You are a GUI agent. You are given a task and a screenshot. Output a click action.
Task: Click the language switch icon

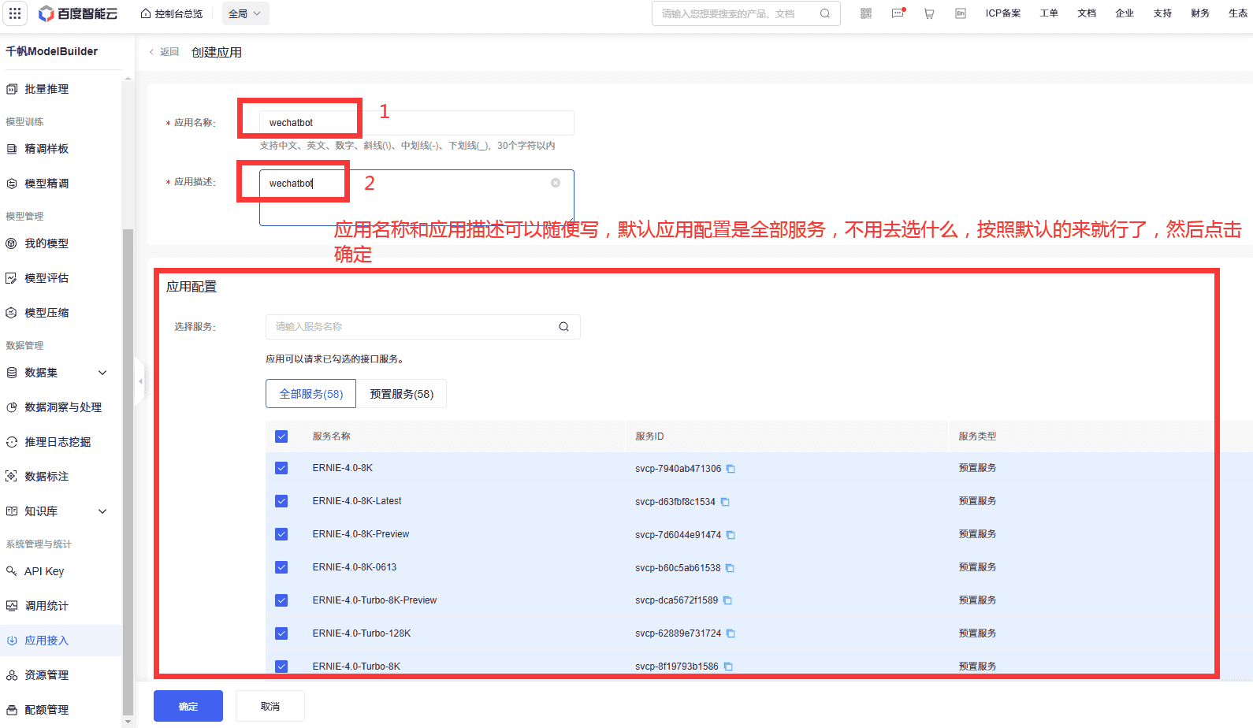[x=961, y=13]
